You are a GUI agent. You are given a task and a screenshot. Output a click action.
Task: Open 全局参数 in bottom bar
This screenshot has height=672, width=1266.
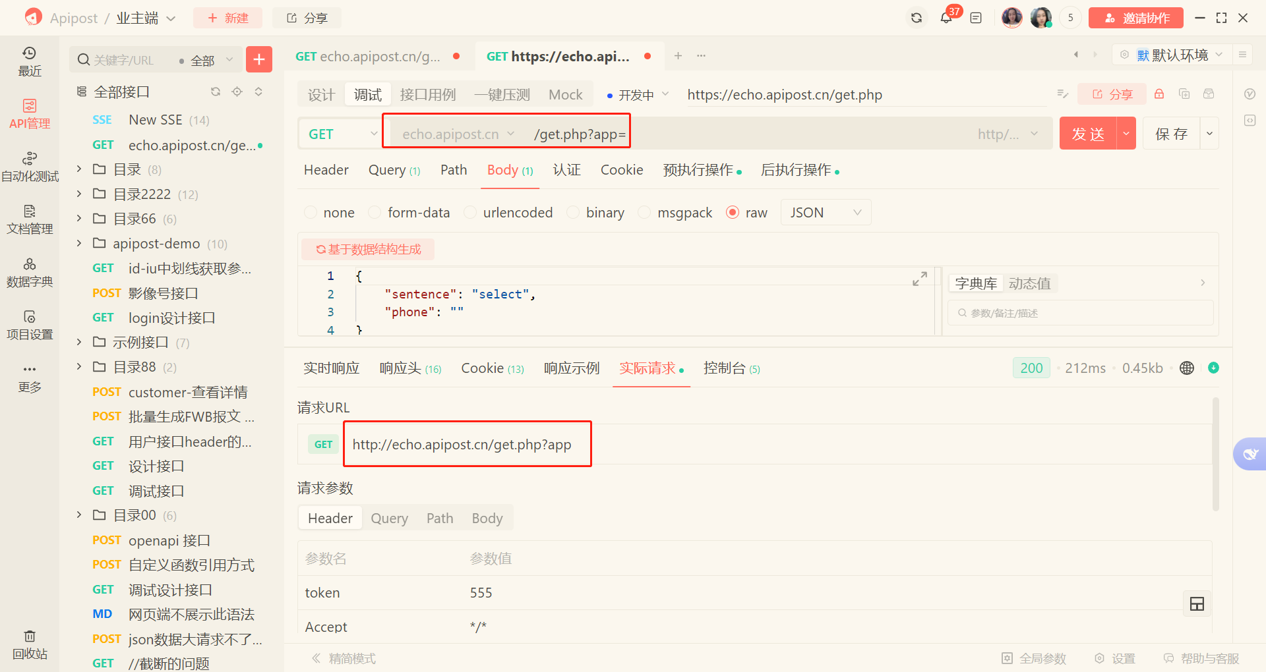(1033, 658)
